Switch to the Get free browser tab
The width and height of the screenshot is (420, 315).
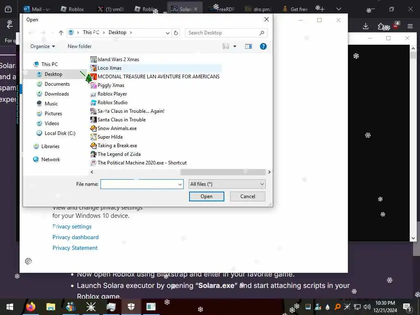295,9
